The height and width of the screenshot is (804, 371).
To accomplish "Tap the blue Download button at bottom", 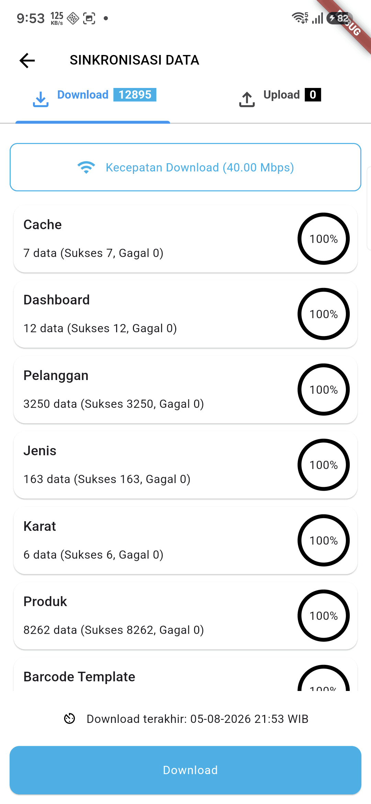I will click(x=185, y=770).
